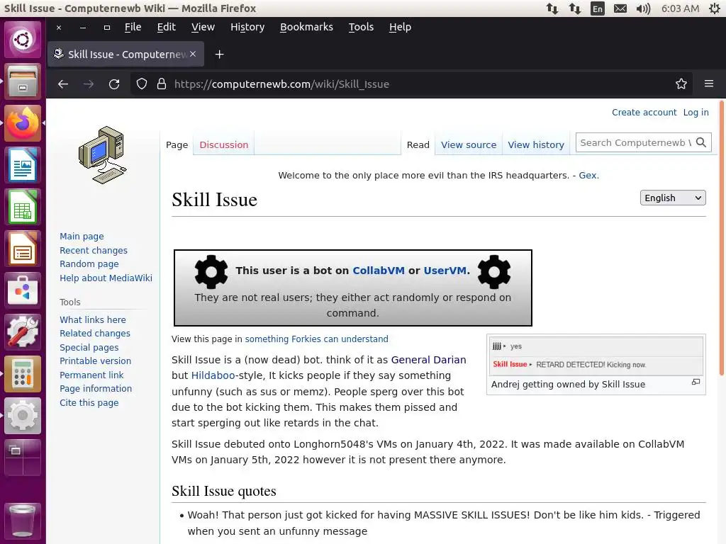Screen dimensions: 726x544
Task: Follow the CollabVM link in bot notice
Action: click(x=379, y=271)
